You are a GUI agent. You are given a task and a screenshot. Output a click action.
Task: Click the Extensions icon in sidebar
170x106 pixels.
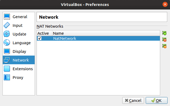pyautogui.click(x=7, y=69)
